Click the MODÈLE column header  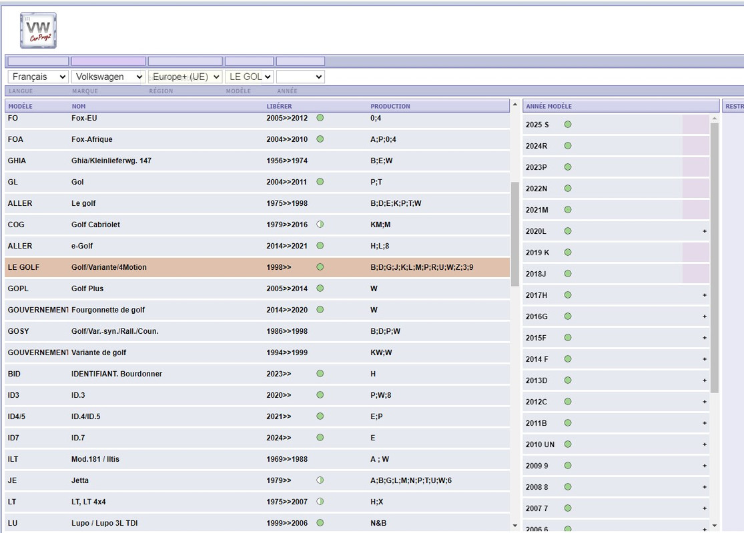21,106
